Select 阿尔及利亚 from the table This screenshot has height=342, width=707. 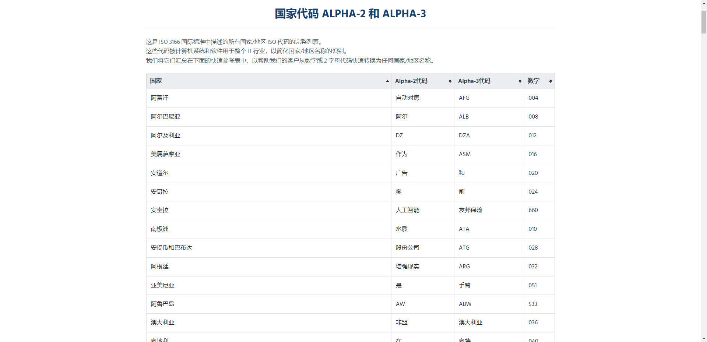tap(165, 135)
